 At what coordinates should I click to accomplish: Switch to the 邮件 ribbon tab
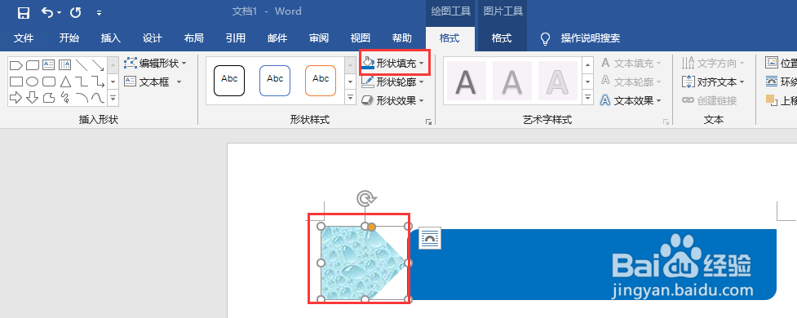pyautogui.click(x=277, y=38)
